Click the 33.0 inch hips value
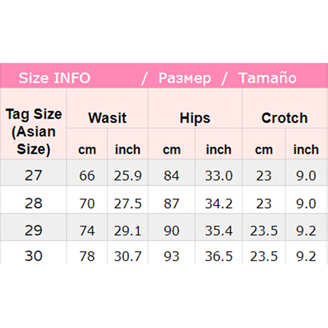 click(219, 176)
